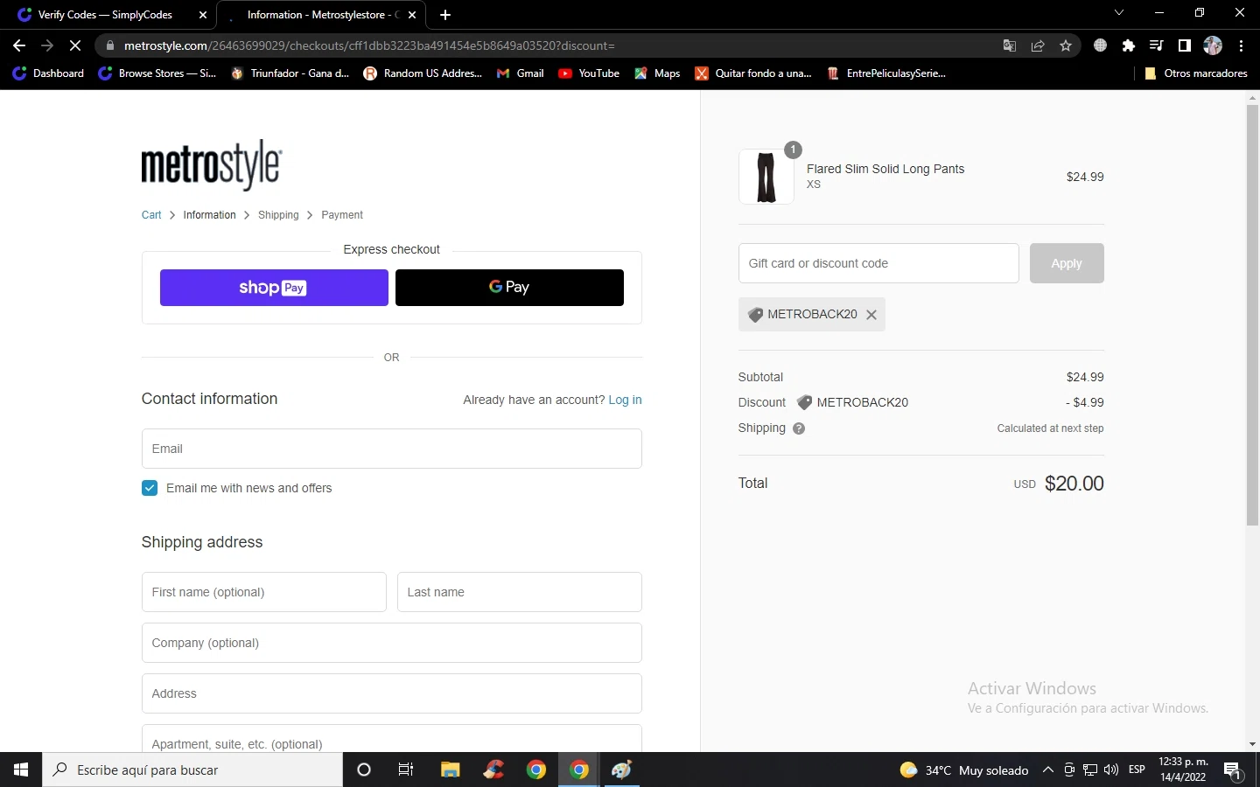1260x787 pixels.
Task: Focus the Address field
Action: tap(392, 693)
